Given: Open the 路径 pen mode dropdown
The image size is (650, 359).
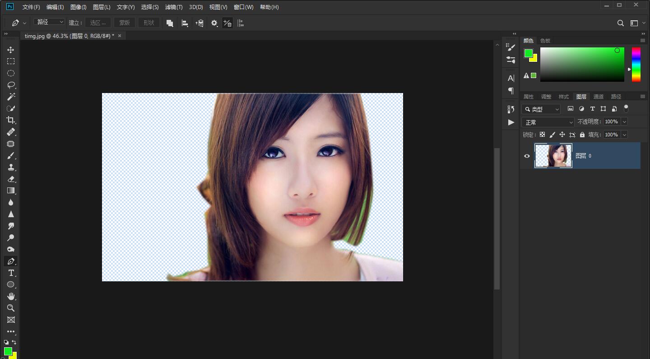Looking at the screenshot, I should 49,22.
